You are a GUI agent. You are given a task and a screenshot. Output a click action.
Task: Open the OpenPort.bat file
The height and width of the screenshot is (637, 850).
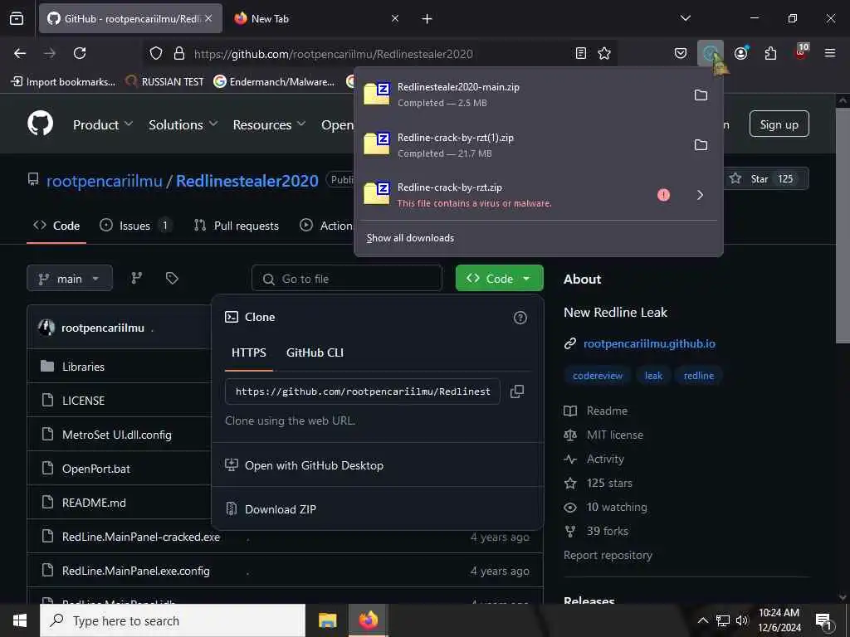[x=96, y=469]
